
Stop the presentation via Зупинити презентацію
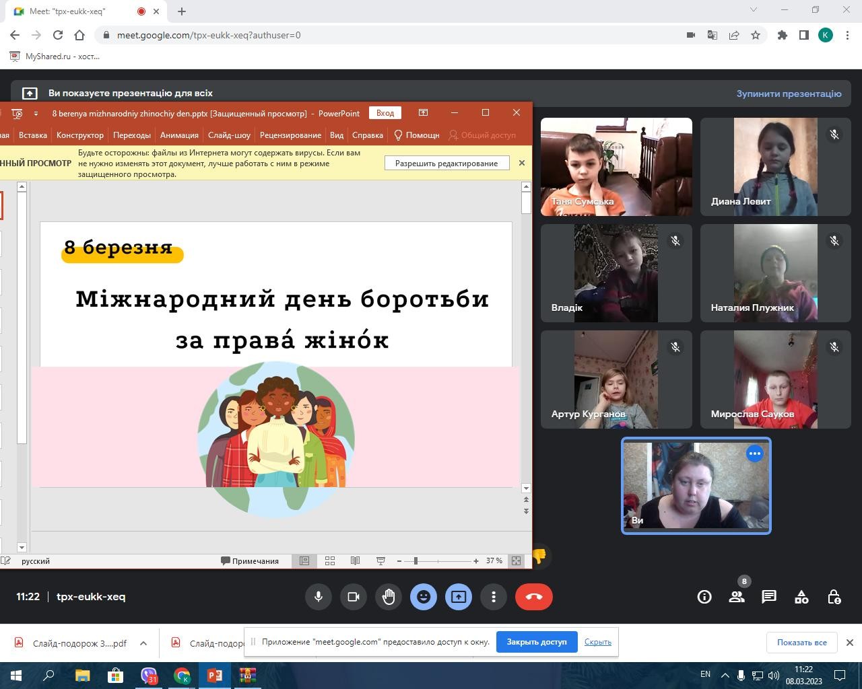(x=789, y=94)
